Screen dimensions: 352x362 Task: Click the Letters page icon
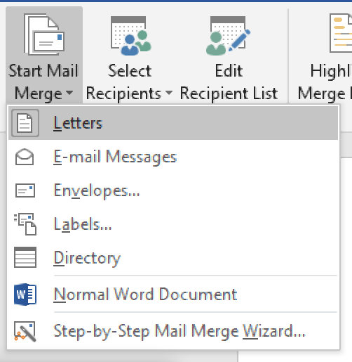click(x=25, y=123)
